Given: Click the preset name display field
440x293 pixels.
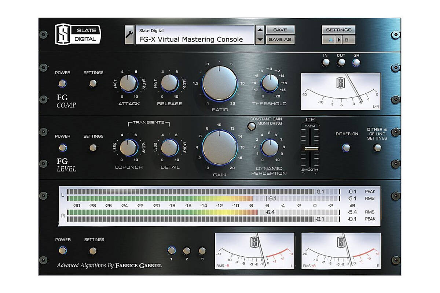Looking at the screenshot, I should click(194, 35).
